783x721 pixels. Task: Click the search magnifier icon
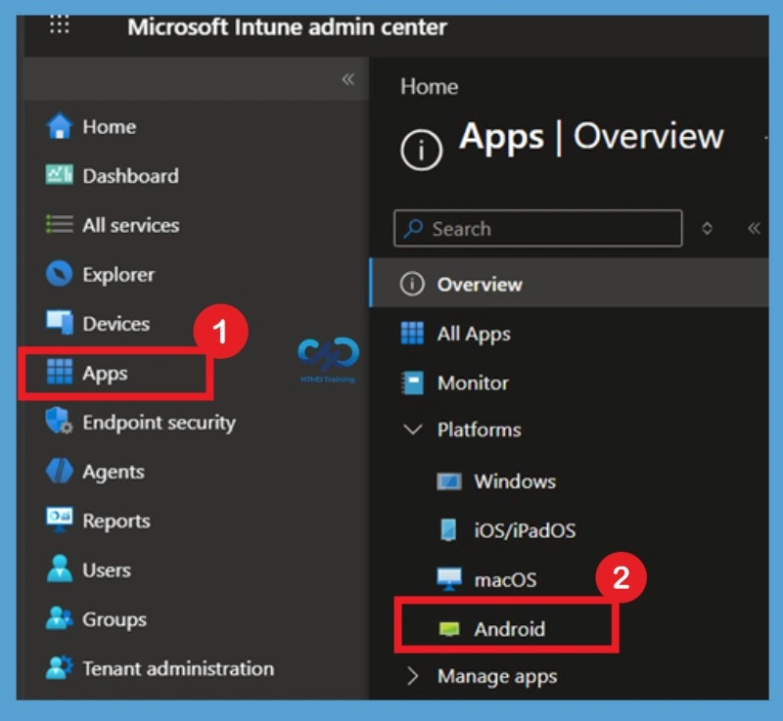click(x=413, y=229)
